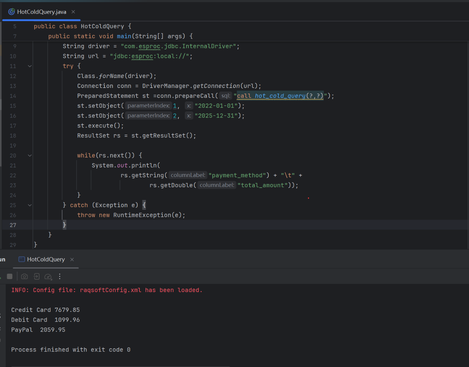Switch to the HotColdQuery.java editor tab
This screenshot has height=367, width=469.
[41, 12]
